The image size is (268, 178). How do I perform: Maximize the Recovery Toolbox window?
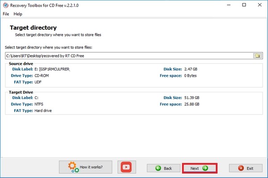244,5
